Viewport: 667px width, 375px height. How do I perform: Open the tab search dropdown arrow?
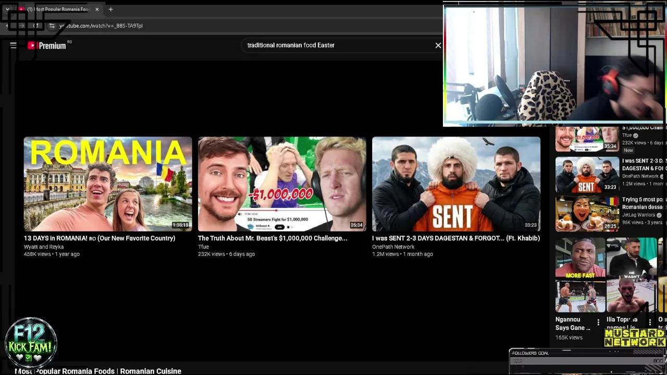pos(7,9)
